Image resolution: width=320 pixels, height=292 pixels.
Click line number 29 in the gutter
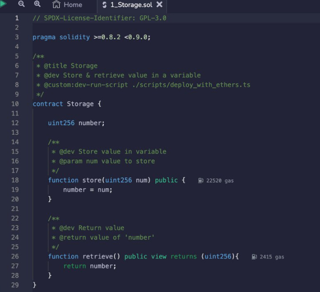click(x=15, y=285)
